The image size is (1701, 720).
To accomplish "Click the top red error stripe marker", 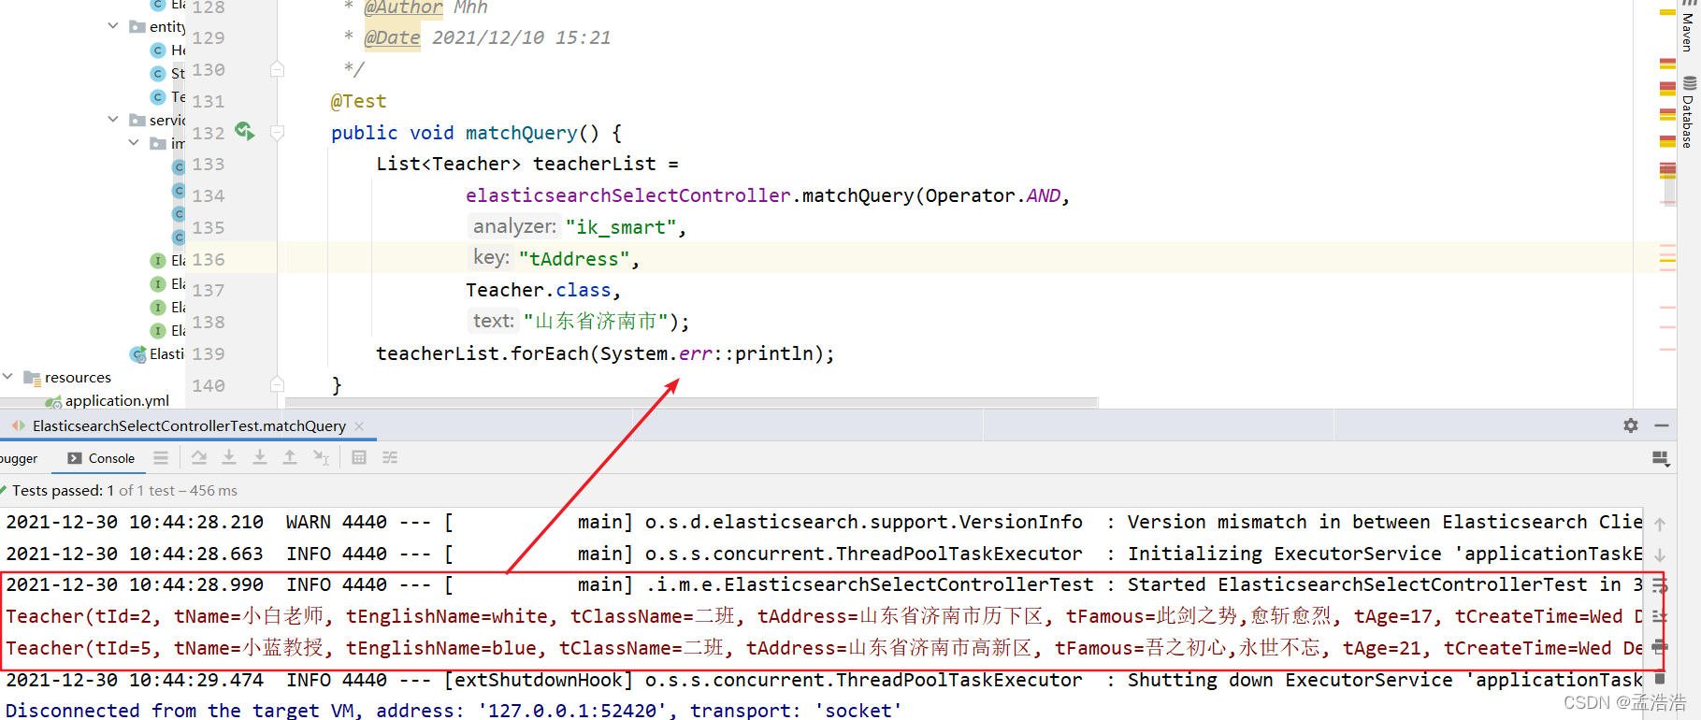I will pos(1667,63).
